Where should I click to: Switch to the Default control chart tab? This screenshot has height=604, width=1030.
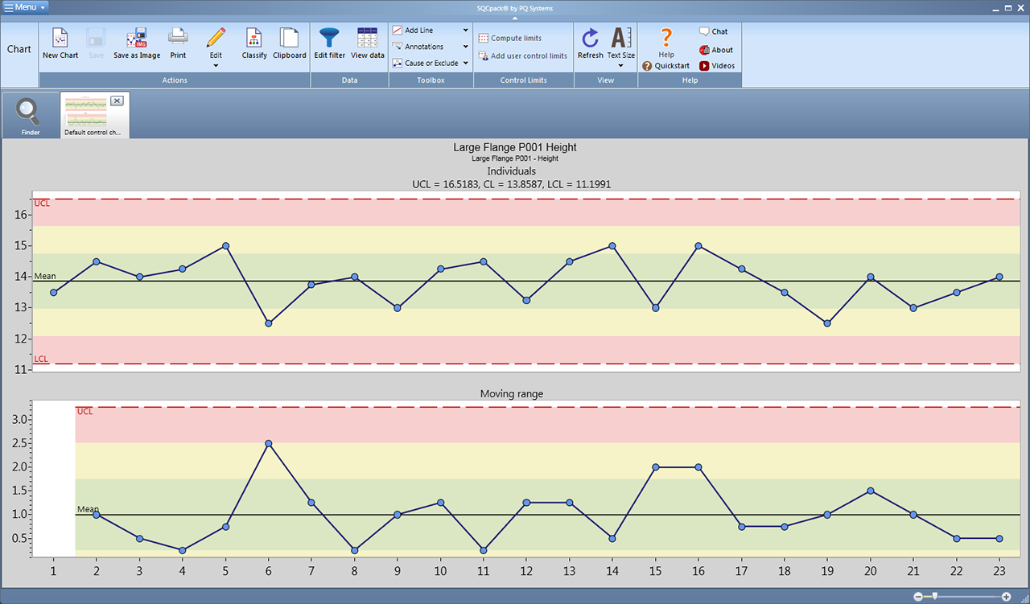(89, 114)
